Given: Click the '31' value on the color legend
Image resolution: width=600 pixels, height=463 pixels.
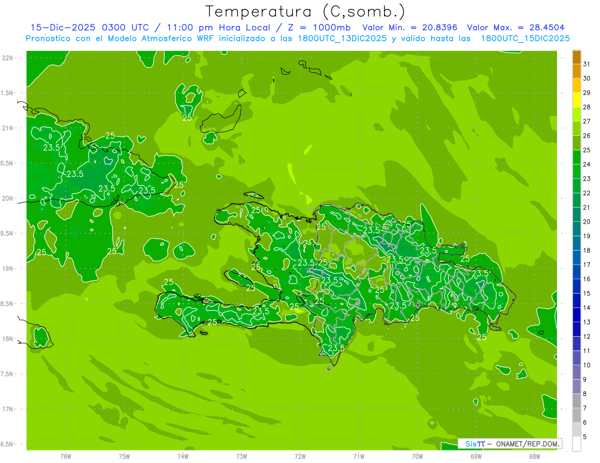Looking at the screenshot, I should 586,64.
